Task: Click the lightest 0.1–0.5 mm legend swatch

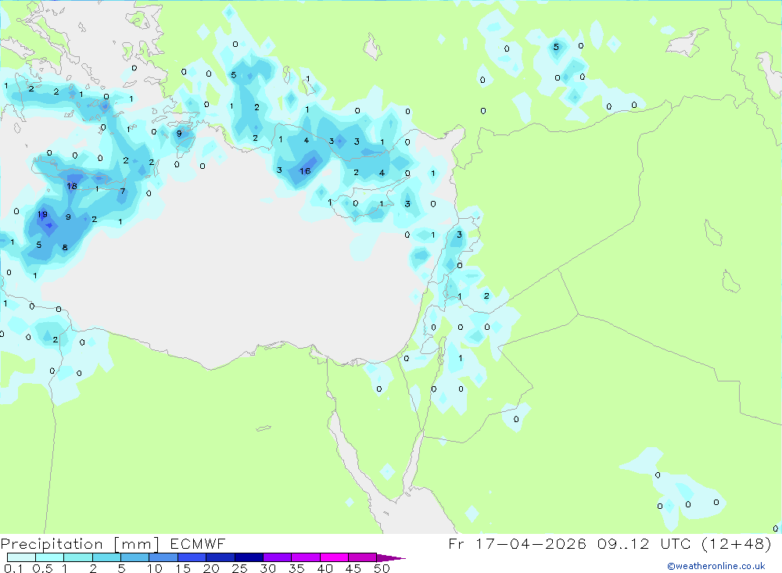Action: coord(21,557)
